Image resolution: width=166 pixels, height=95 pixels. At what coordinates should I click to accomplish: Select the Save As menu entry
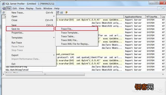[30, 29]
